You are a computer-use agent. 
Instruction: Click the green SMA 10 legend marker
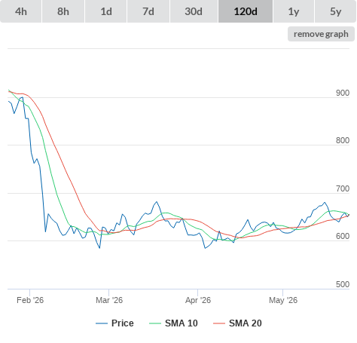pyautogui.click(x=155, y=323)
